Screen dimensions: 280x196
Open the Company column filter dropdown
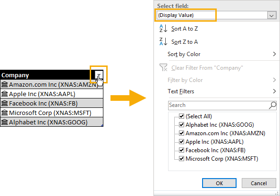point(99,74)
